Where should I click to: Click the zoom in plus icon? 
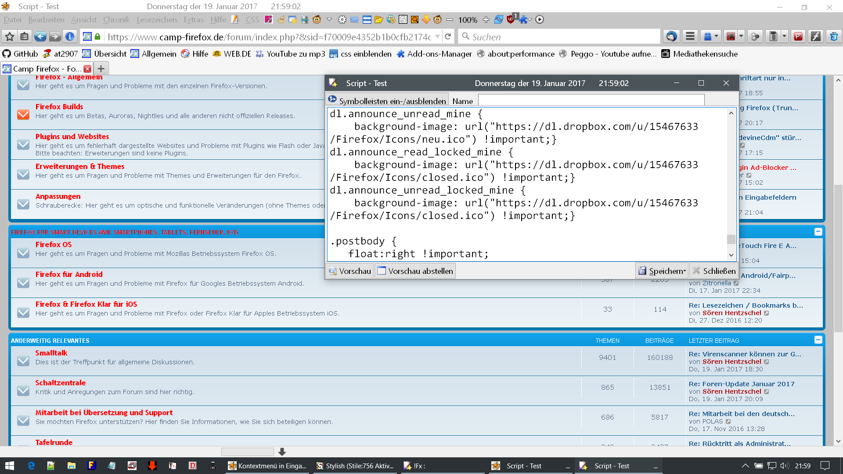[x=486, y=20]
